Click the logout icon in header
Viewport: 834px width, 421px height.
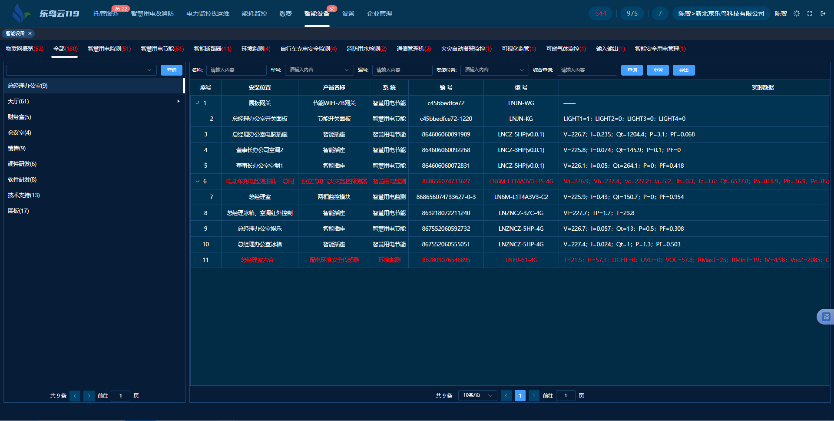coord(823,13)
